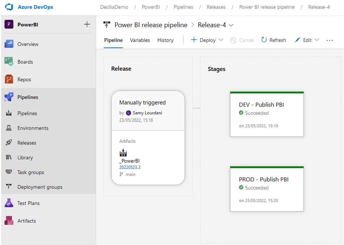Click the Test Plans flask icon
Screen dimensions: 344x245
[9, 203]
